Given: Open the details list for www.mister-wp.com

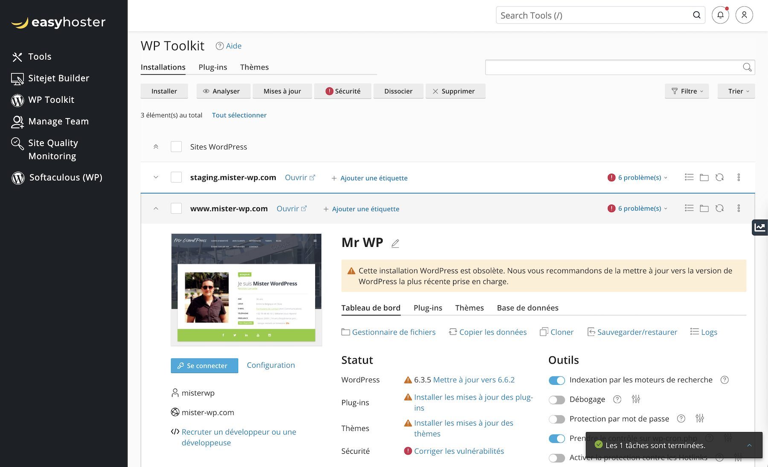Looking at the screenshot, I should 689,208.
